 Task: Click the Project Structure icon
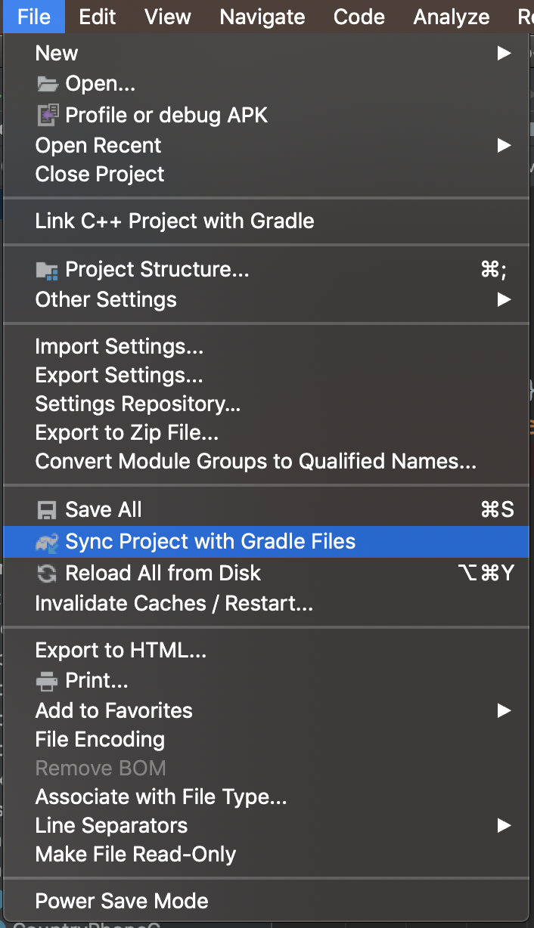(x=47, y=269)
